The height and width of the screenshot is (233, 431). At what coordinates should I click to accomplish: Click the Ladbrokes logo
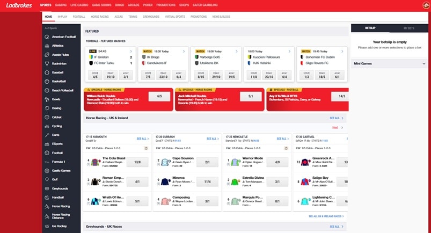pos(19,5)
